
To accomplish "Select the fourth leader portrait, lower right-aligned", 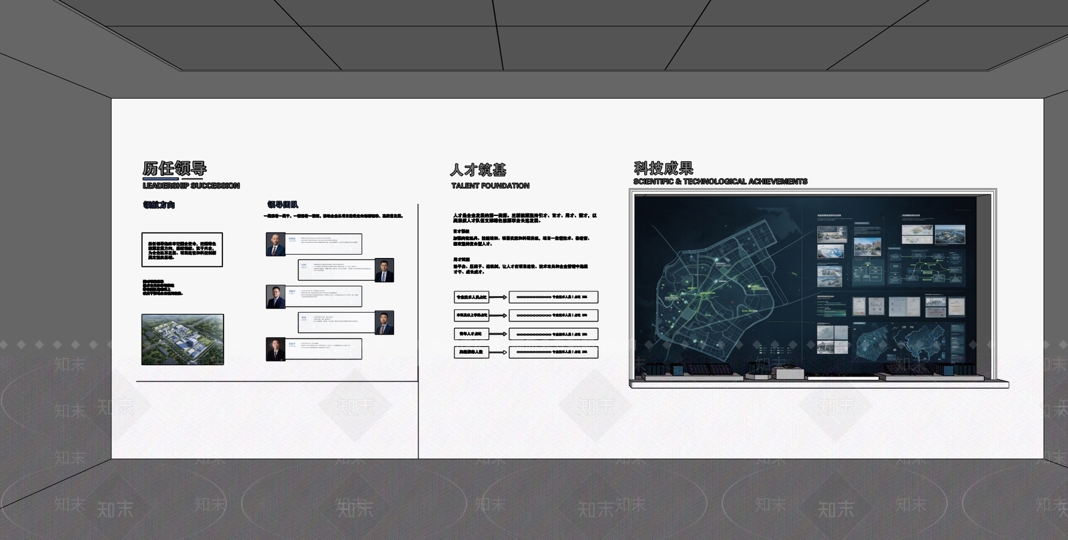I will [384, 323].
